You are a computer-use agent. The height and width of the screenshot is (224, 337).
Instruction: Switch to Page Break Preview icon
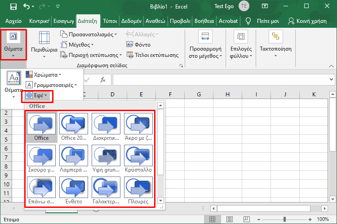pos(247,219)
